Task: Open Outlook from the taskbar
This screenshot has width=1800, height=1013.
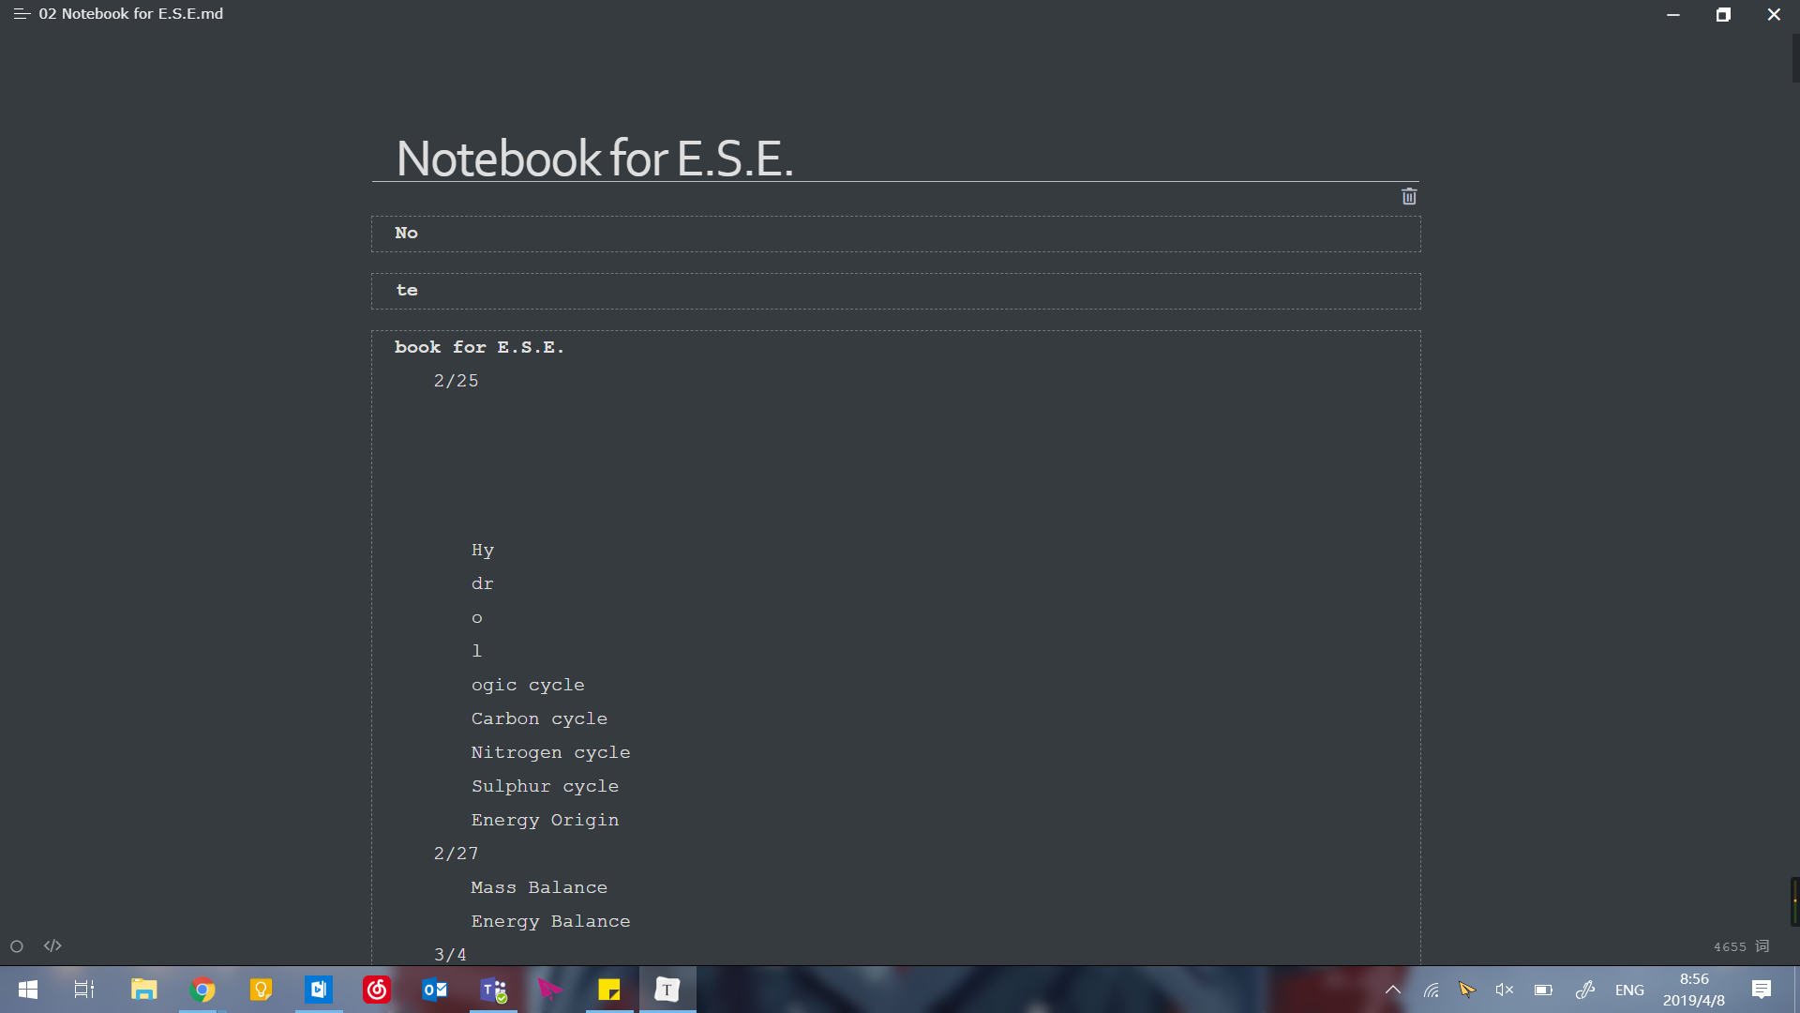Action: [434, 990]
